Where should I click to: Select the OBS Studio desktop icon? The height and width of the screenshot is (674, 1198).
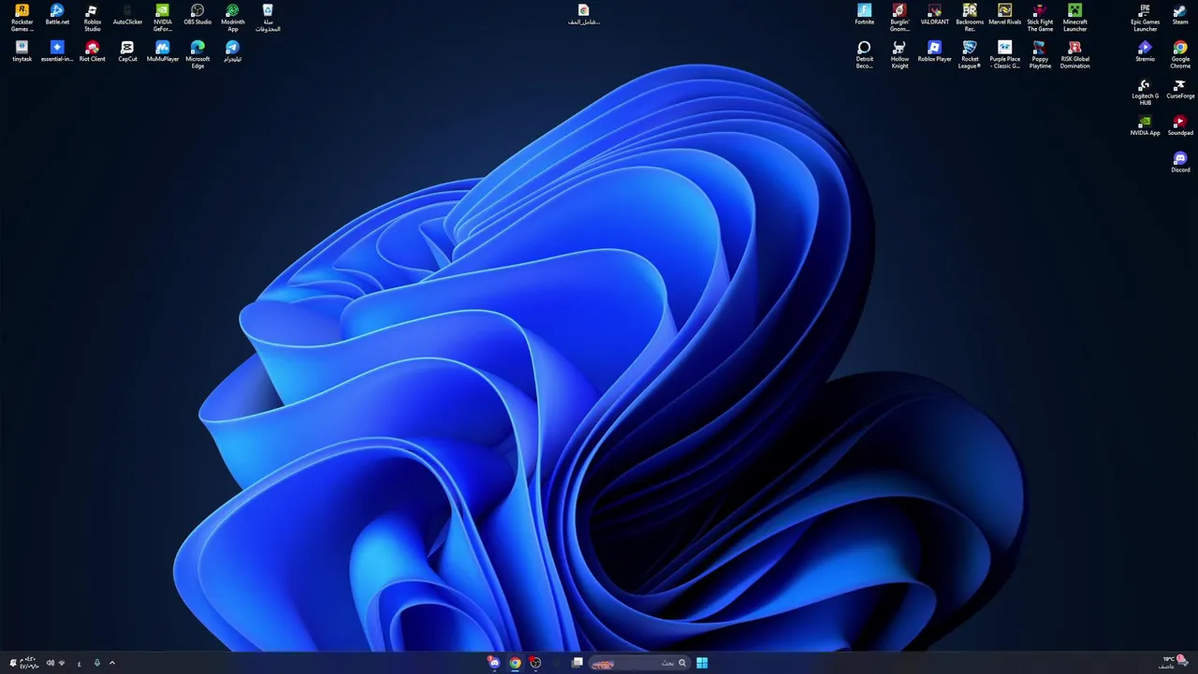tap(197, 15)
